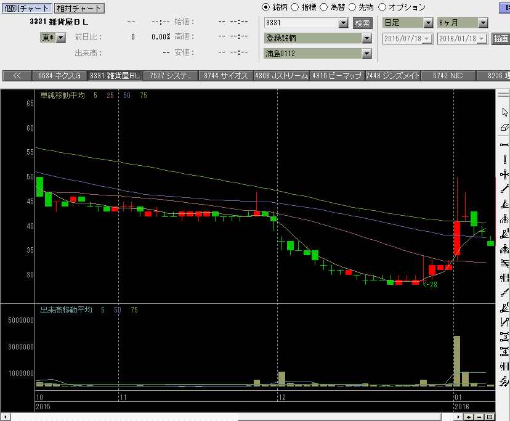
Task: Select the crosshair line tool
Action: [504, 174]
